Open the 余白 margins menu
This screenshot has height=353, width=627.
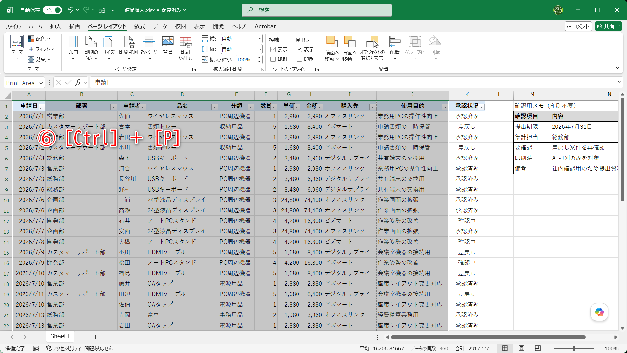(73, 48)
